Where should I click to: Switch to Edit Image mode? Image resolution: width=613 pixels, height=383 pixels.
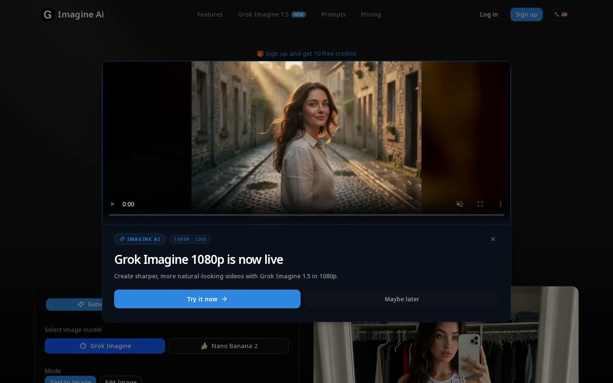point(121,380)
